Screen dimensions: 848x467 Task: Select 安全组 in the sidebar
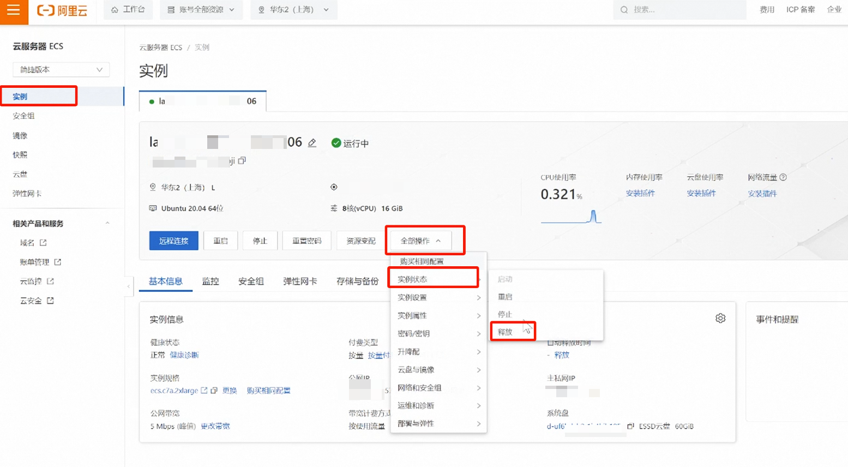pyautogui.click(x=23, y=116)
